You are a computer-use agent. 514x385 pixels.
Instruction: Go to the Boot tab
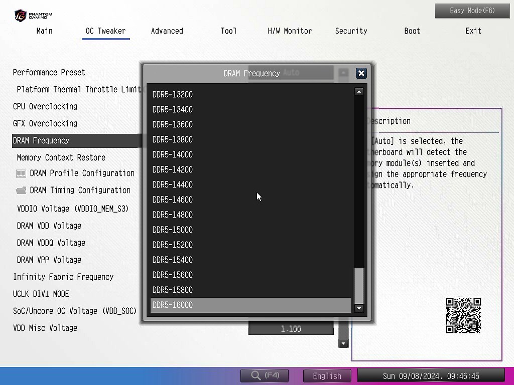(x=412, y=31)
